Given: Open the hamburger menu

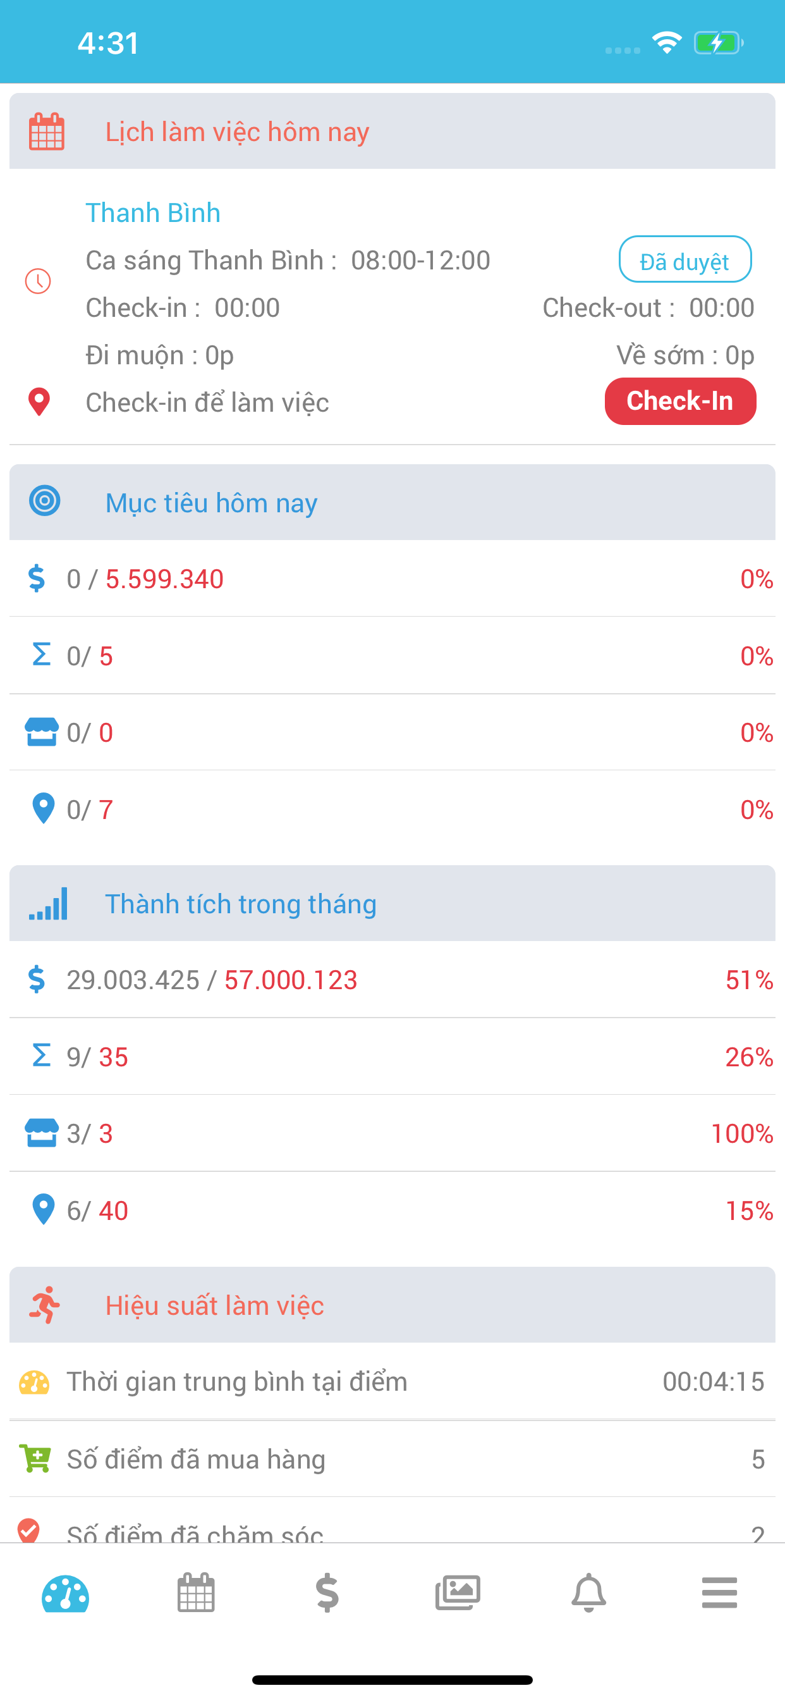Looking at the screenshot, I should (x=719, y=1593).
